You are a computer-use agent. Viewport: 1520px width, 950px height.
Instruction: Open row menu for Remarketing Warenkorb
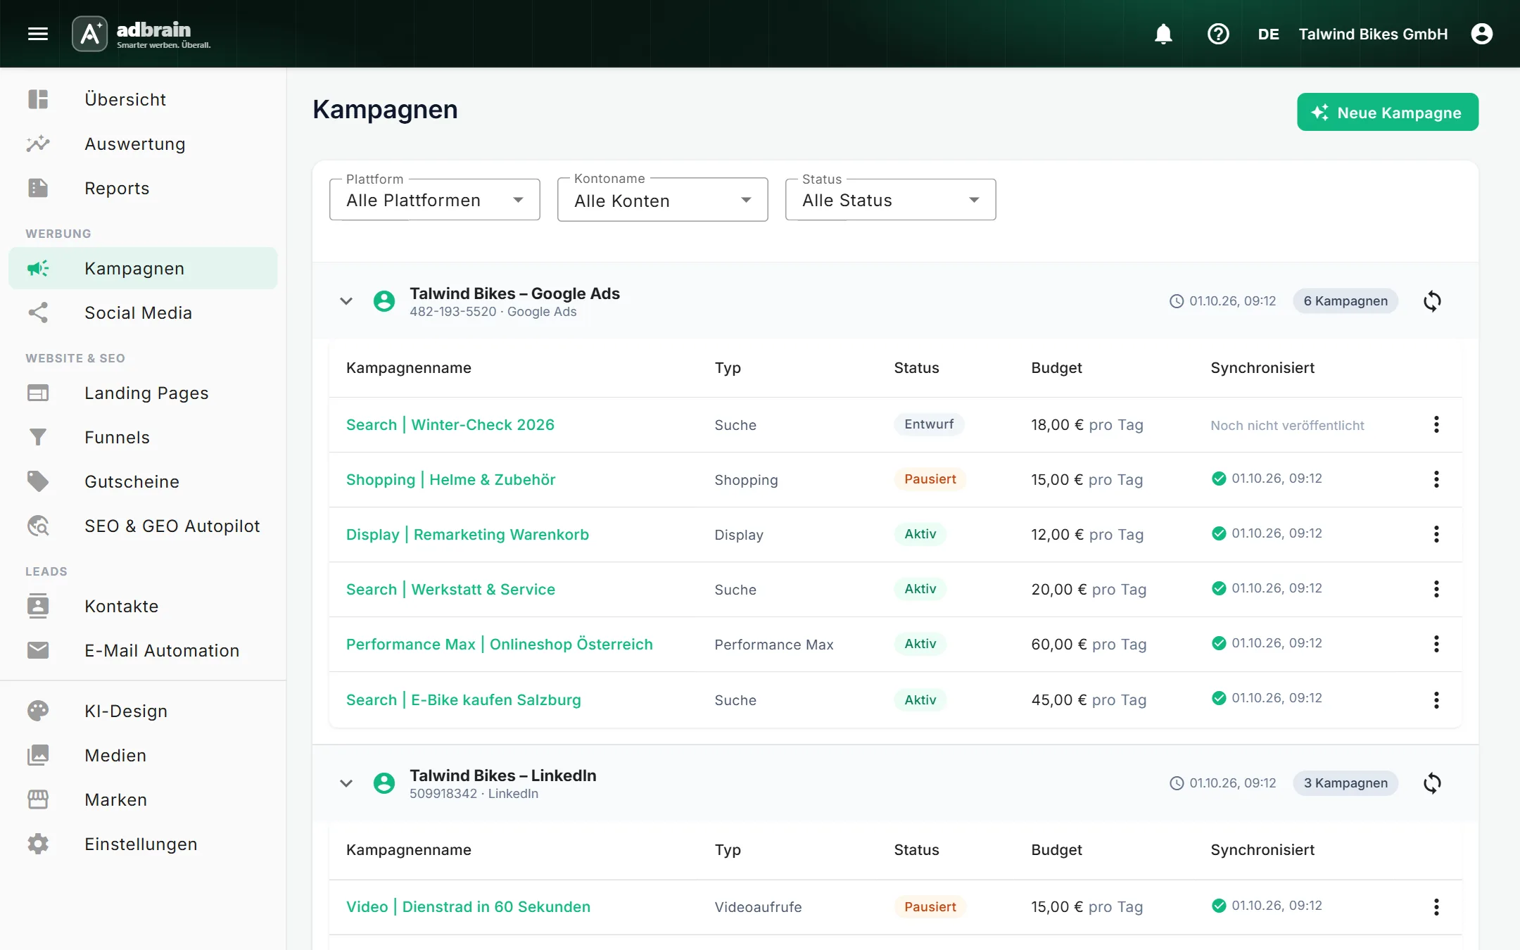pos(1436,534)
